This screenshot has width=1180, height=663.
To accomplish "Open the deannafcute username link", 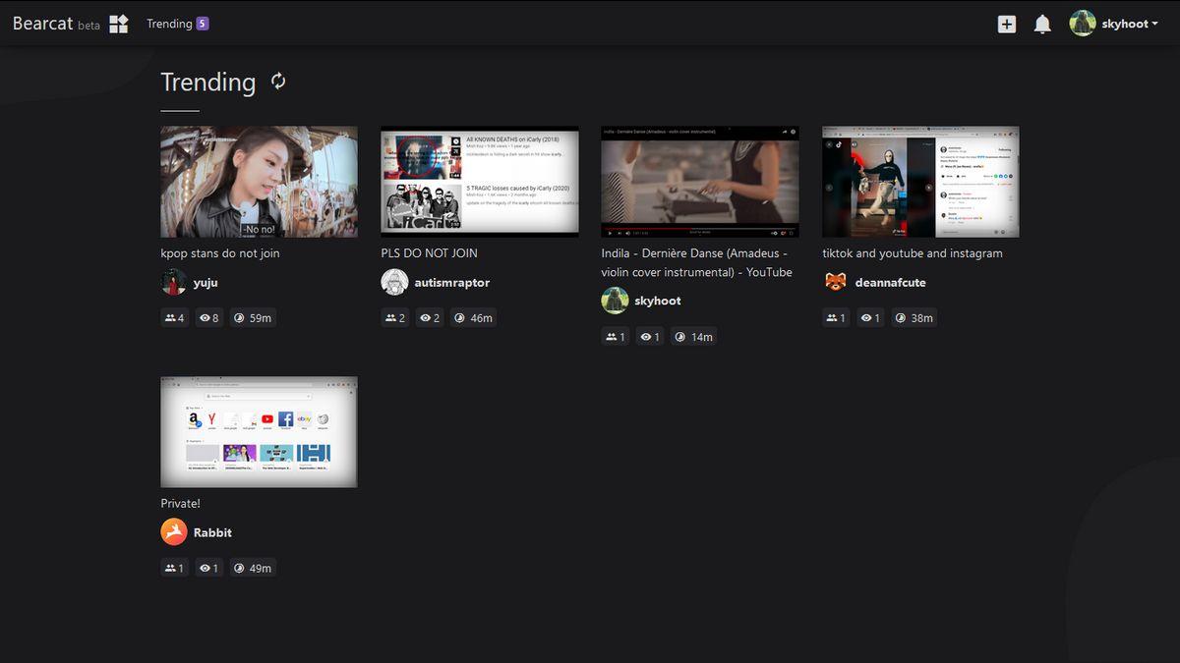I will [890, 283].
